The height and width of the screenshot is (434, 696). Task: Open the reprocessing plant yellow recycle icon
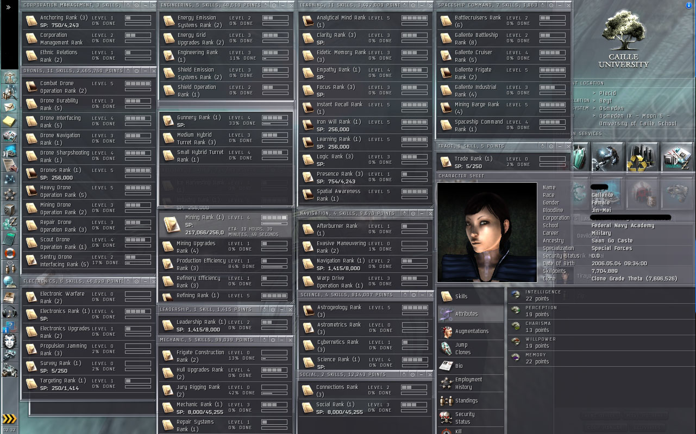coord(643,157)
